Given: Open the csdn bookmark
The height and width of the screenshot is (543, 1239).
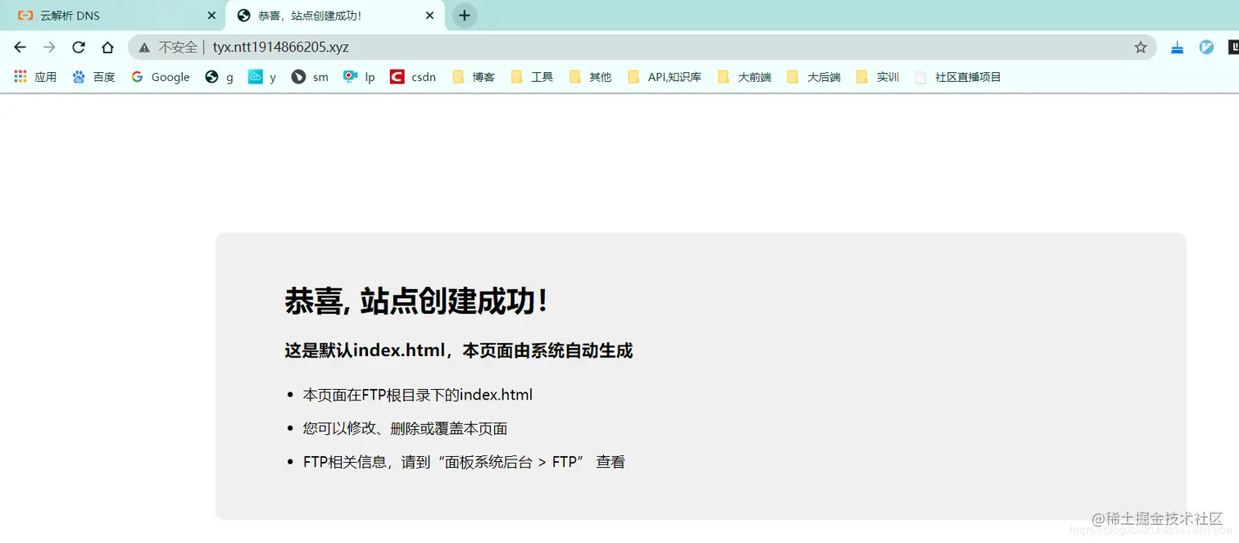Looking at the screenshot, I should pos(413,77).
